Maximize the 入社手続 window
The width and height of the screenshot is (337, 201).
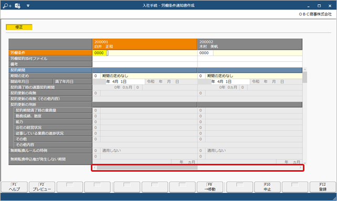(x=319, y=6)
